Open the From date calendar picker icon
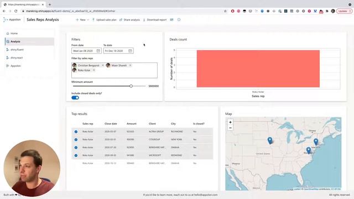The height and width of the screenshot is (199, 354). pos(98,51)
